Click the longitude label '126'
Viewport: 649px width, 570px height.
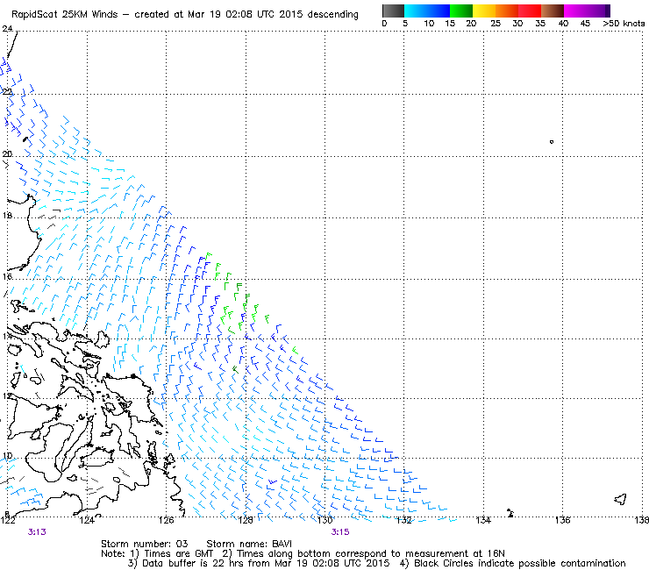coord(167,520)
